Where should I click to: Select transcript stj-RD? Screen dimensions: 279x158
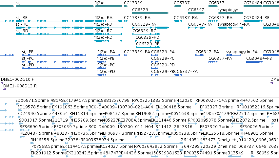click(x=22, y=31)
